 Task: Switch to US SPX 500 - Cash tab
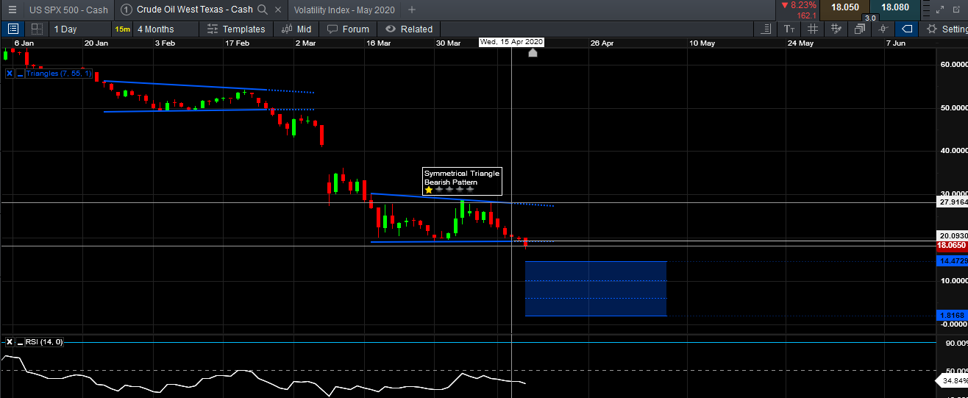68,10
